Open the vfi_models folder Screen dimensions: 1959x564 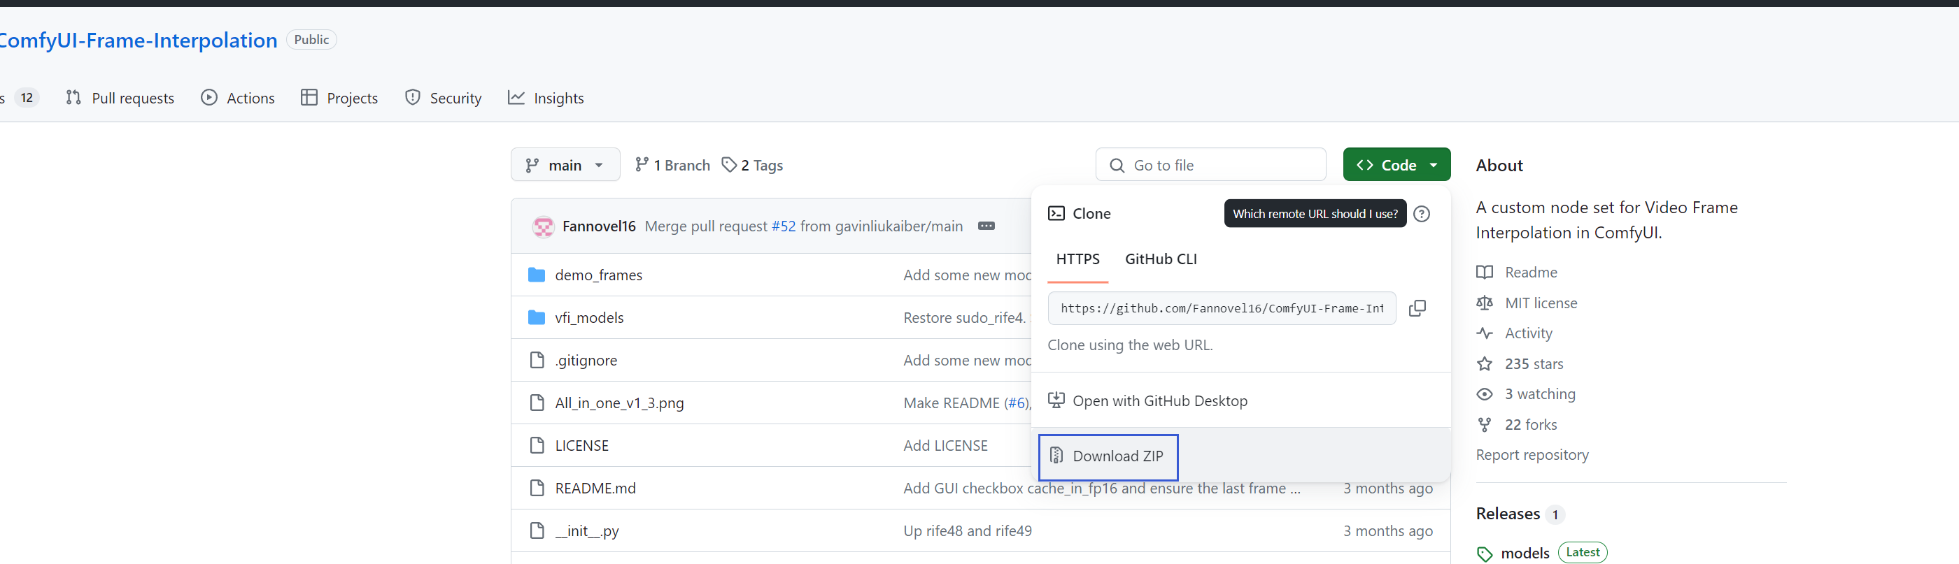(589, 318)
